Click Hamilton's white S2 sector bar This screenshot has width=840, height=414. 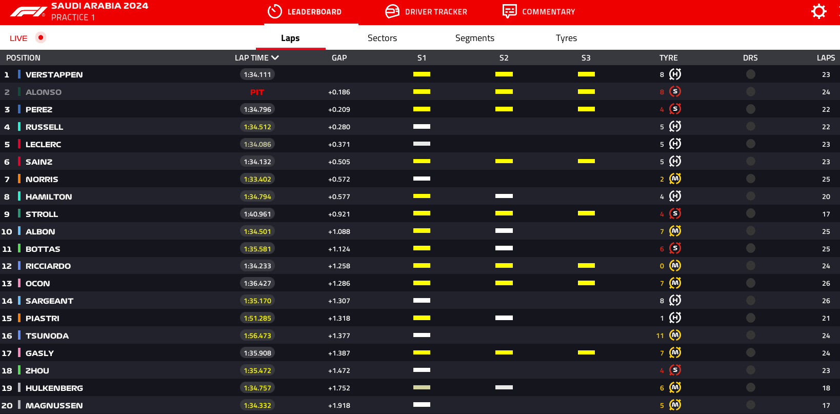pos(504,196)
